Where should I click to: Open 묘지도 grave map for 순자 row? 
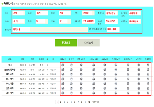click(x=71, y=74)
